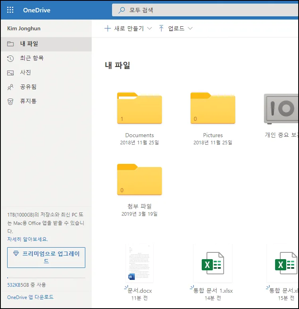The image size is (299, 309).
Task: Click the 532KB5GB 중 사용 storage link
Action: (x=27, y=285)
